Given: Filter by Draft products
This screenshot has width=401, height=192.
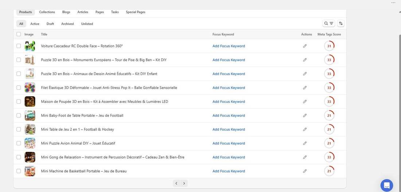Looking at the screenshot, I should pos(50,24).
